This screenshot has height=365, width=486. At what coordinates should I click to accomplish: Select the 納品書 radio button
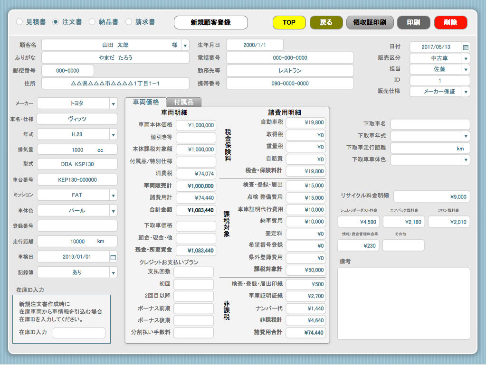point(92,22)
